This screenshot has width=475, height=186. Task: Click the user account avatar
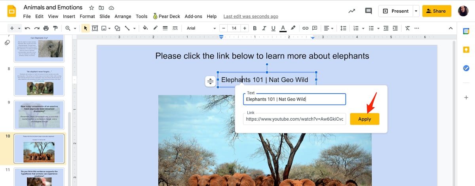(463, 11)
